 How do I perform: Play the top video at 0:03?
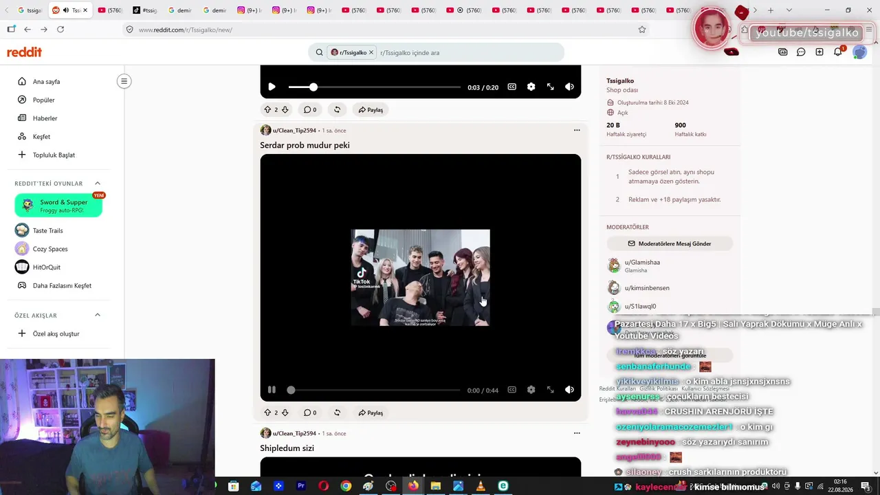(272, 87)
